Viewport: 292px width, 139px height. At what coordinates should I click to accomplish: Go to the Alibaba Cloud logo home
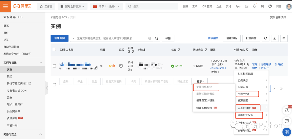(x=22, y=6)
